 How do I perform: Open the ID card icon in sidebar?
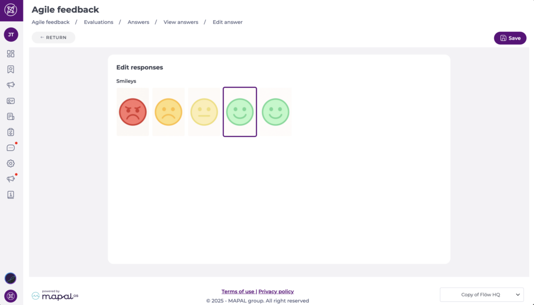(11, 101)
